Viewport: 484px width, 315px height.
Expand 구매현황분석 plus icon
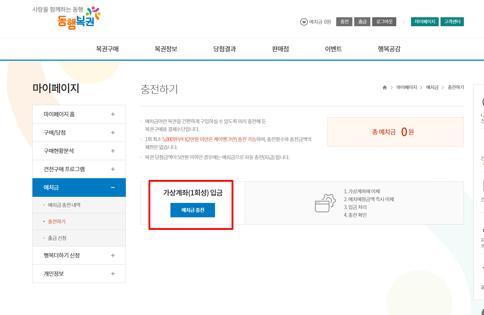113,151
